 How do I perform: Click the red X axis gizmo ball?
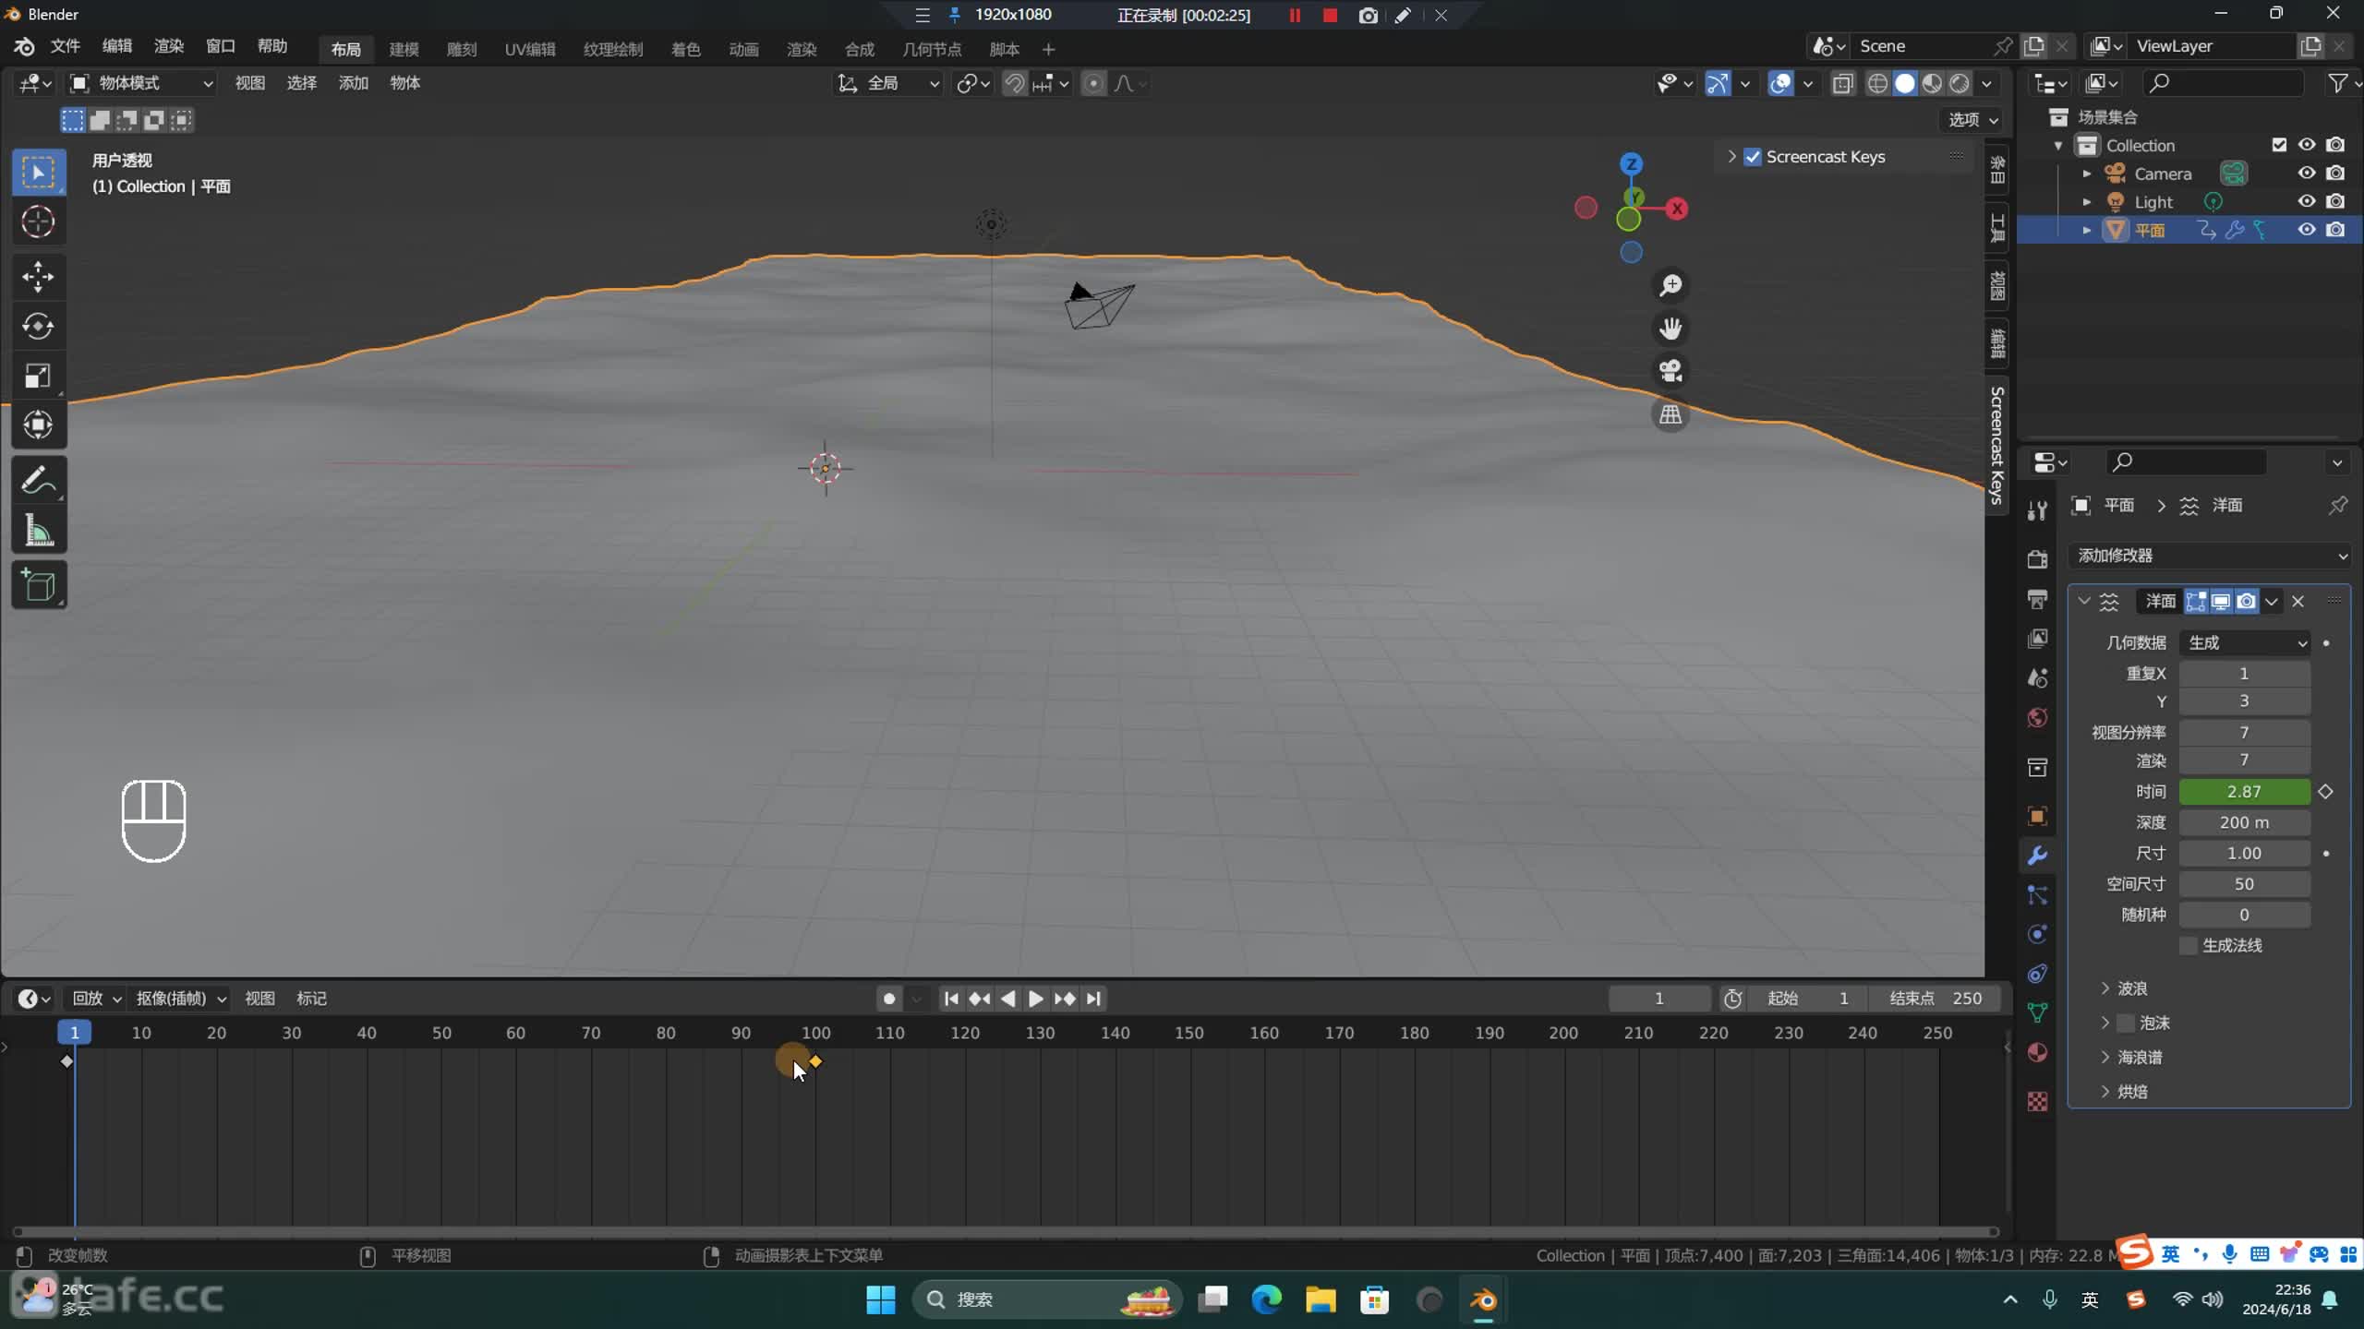[1677, 210]
